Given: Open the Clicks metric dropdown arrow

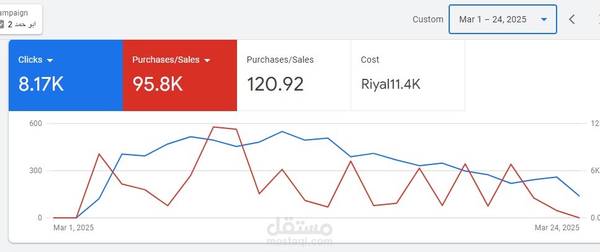Looking at the screenshot, I should click(x=50, y=60).
